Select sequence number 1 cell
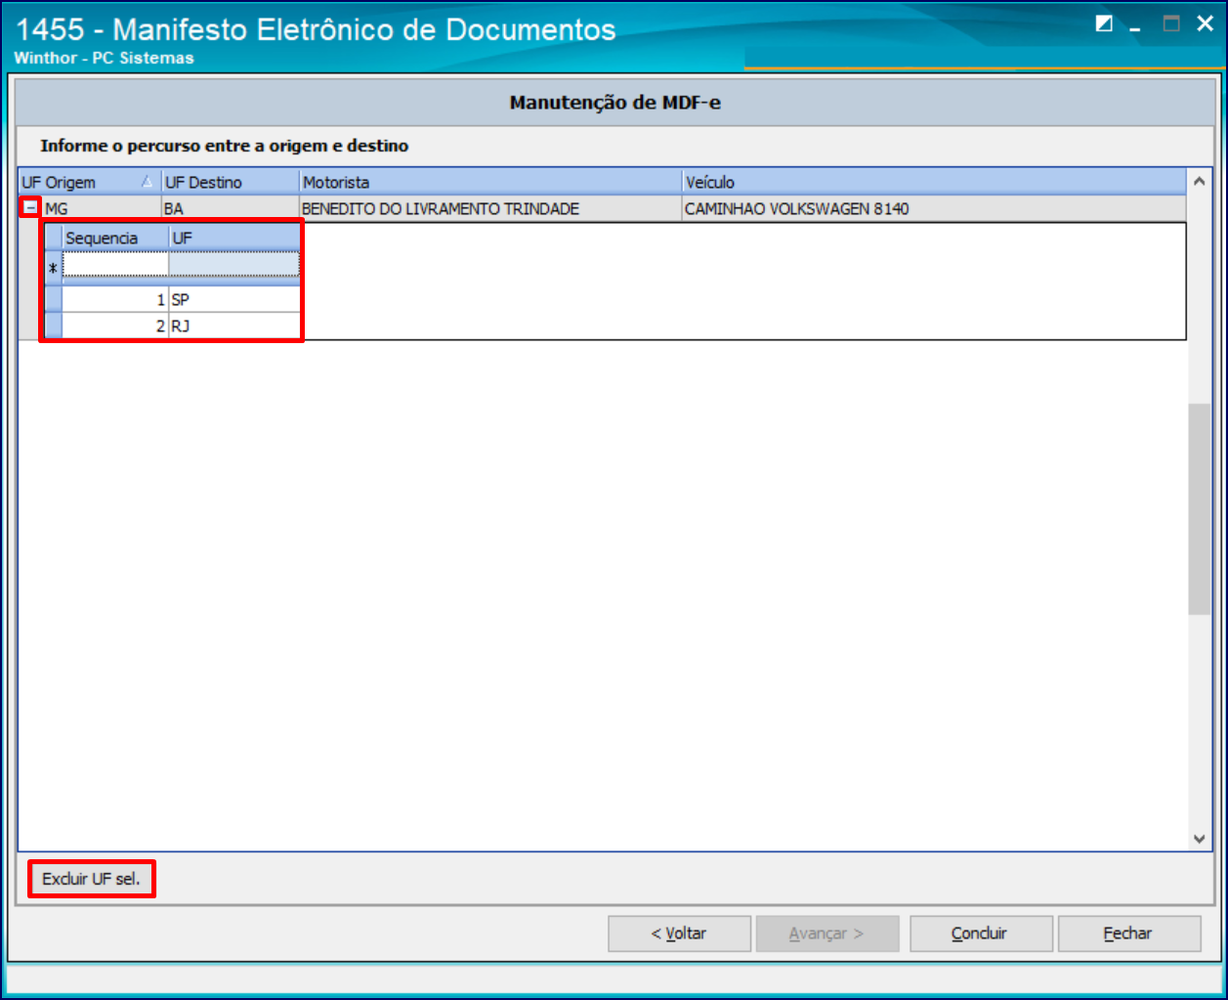 (x=115, y=300)
